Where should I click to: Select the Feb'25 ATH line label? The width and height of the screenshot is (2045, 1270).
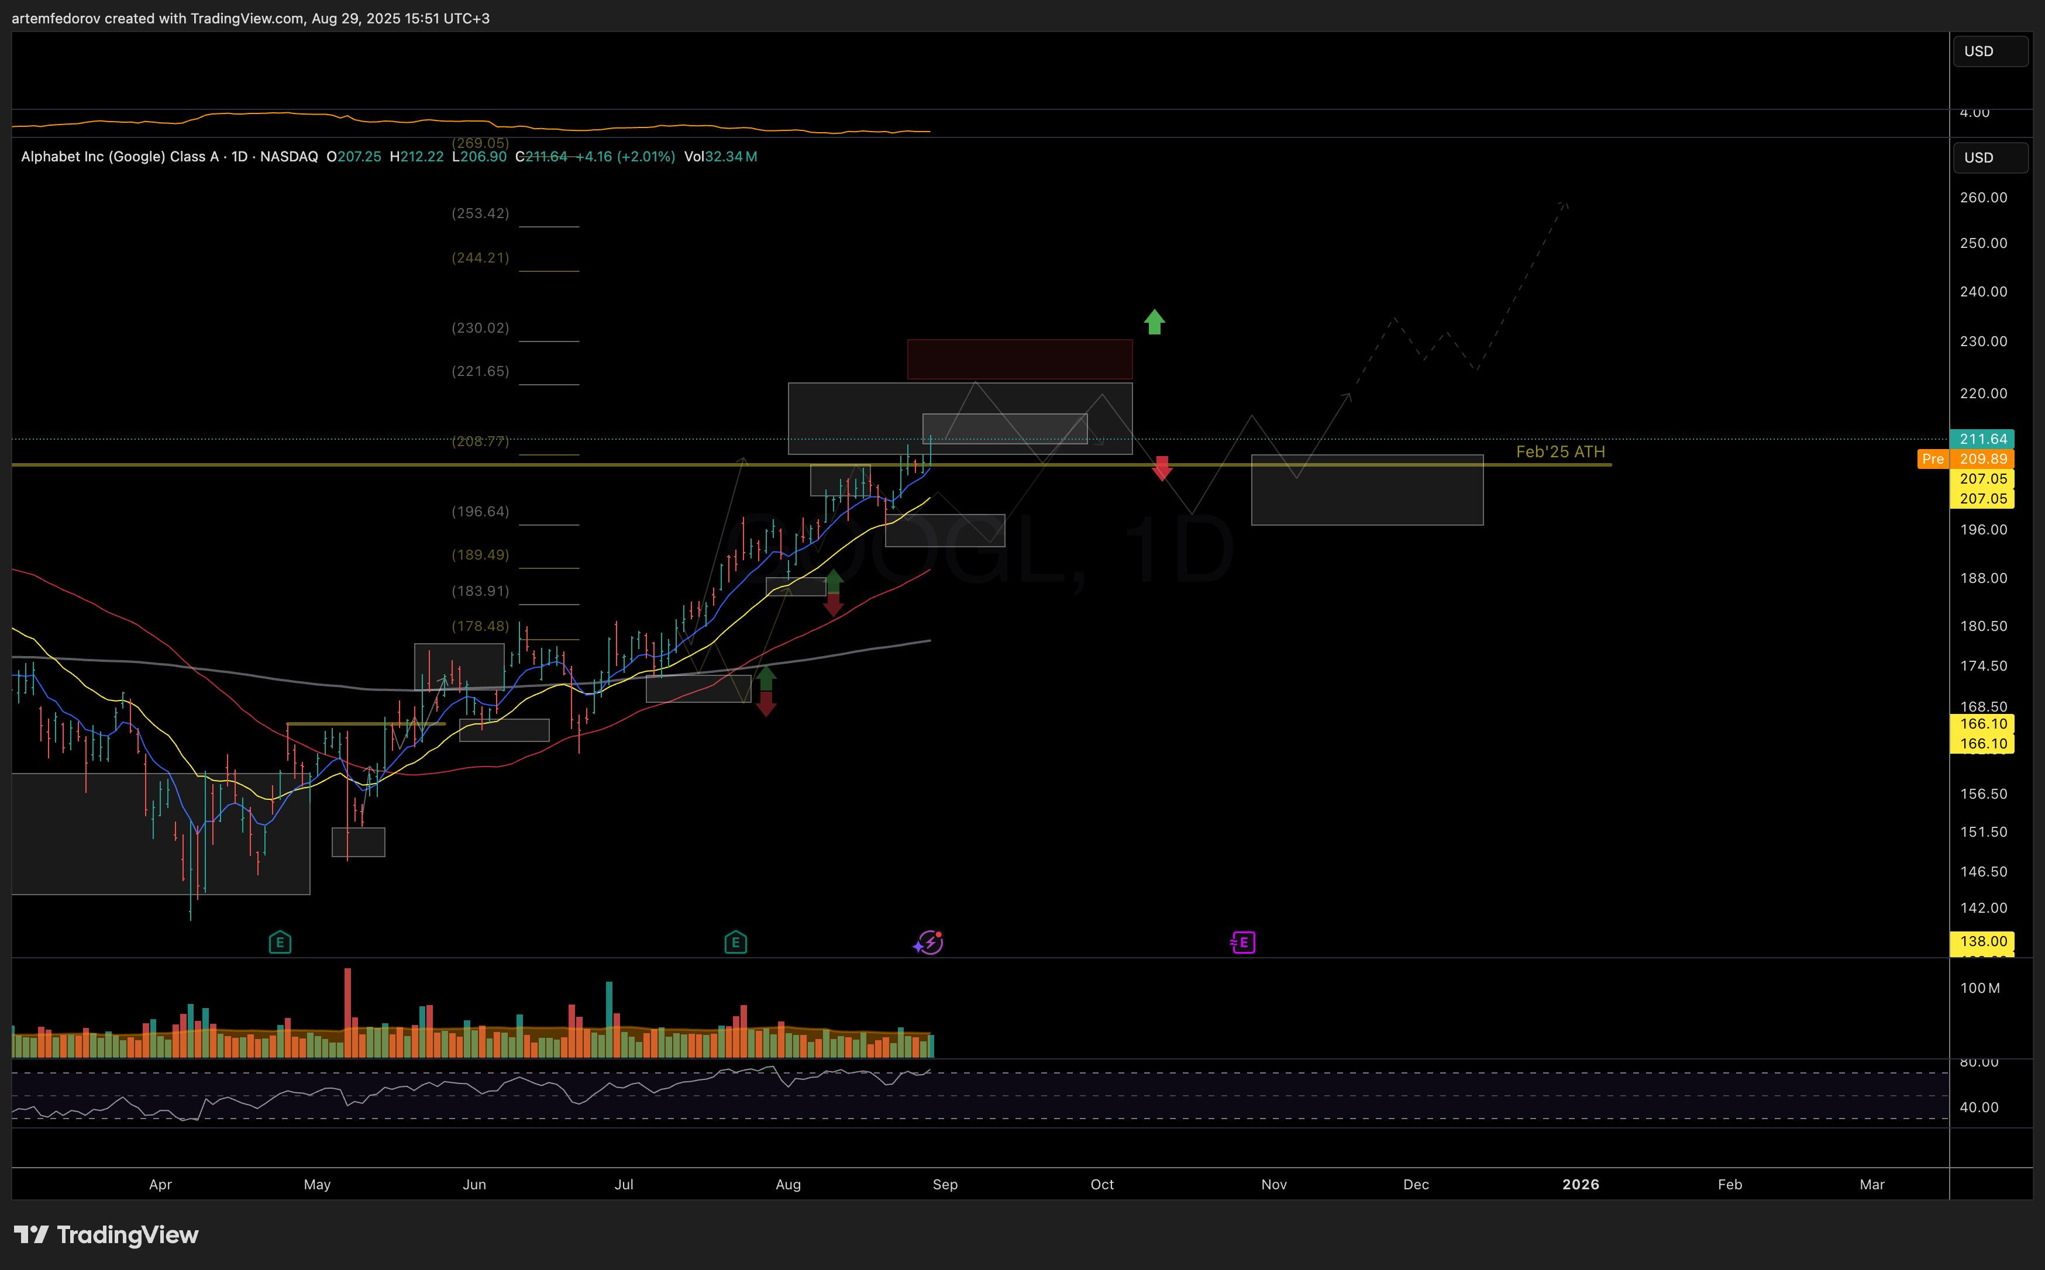coord(1560,452)
